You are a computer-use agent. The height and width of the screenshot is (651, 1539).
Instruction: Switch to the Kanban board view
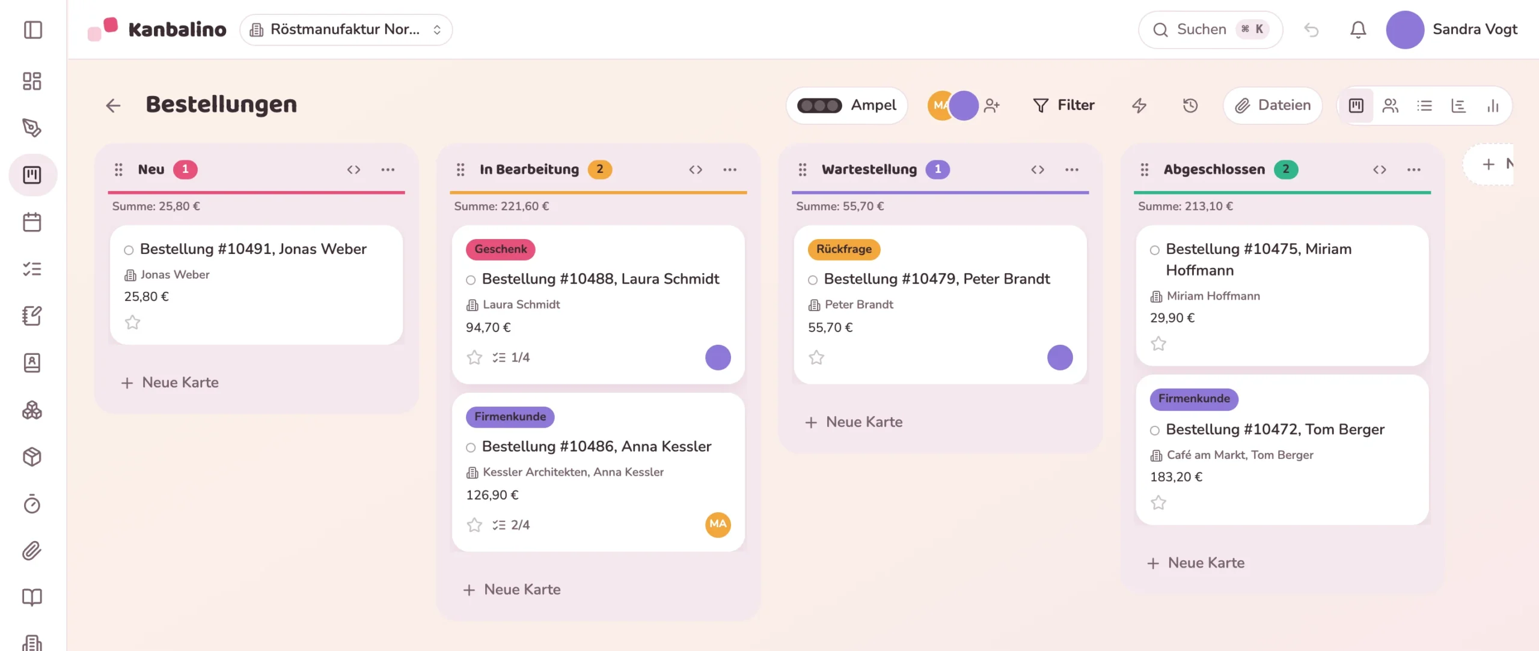(1356, 106)
